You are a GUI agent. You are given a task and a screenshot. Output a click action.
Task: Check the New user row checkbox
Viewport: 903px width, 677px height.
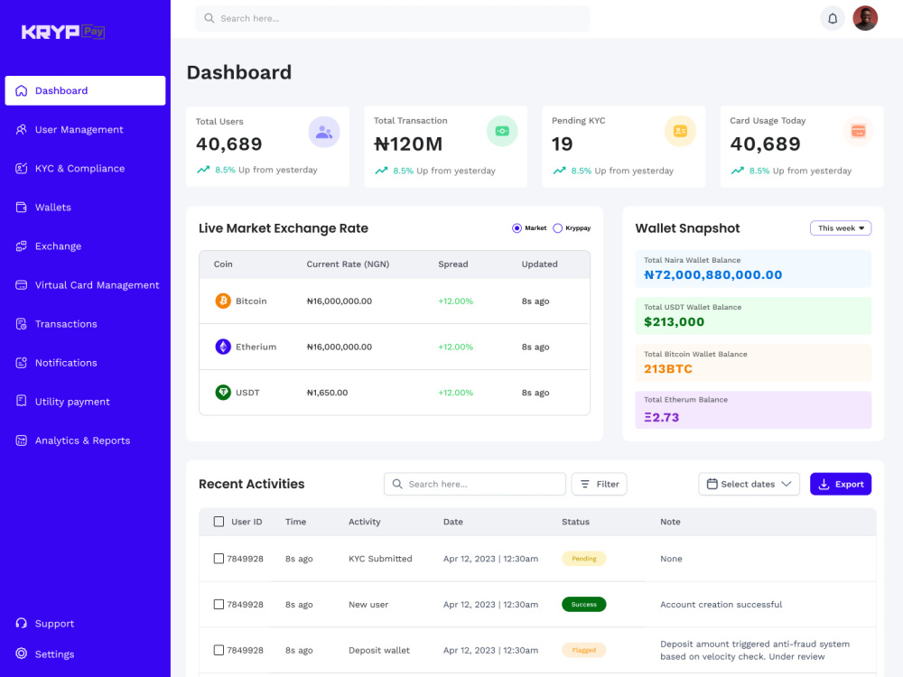219,605
